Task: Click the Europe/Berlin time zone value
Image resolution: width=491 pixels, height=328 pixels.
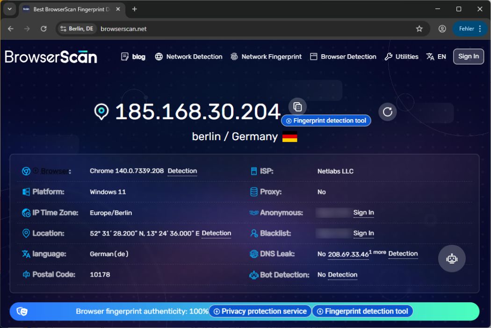Action: coord(111,213)
